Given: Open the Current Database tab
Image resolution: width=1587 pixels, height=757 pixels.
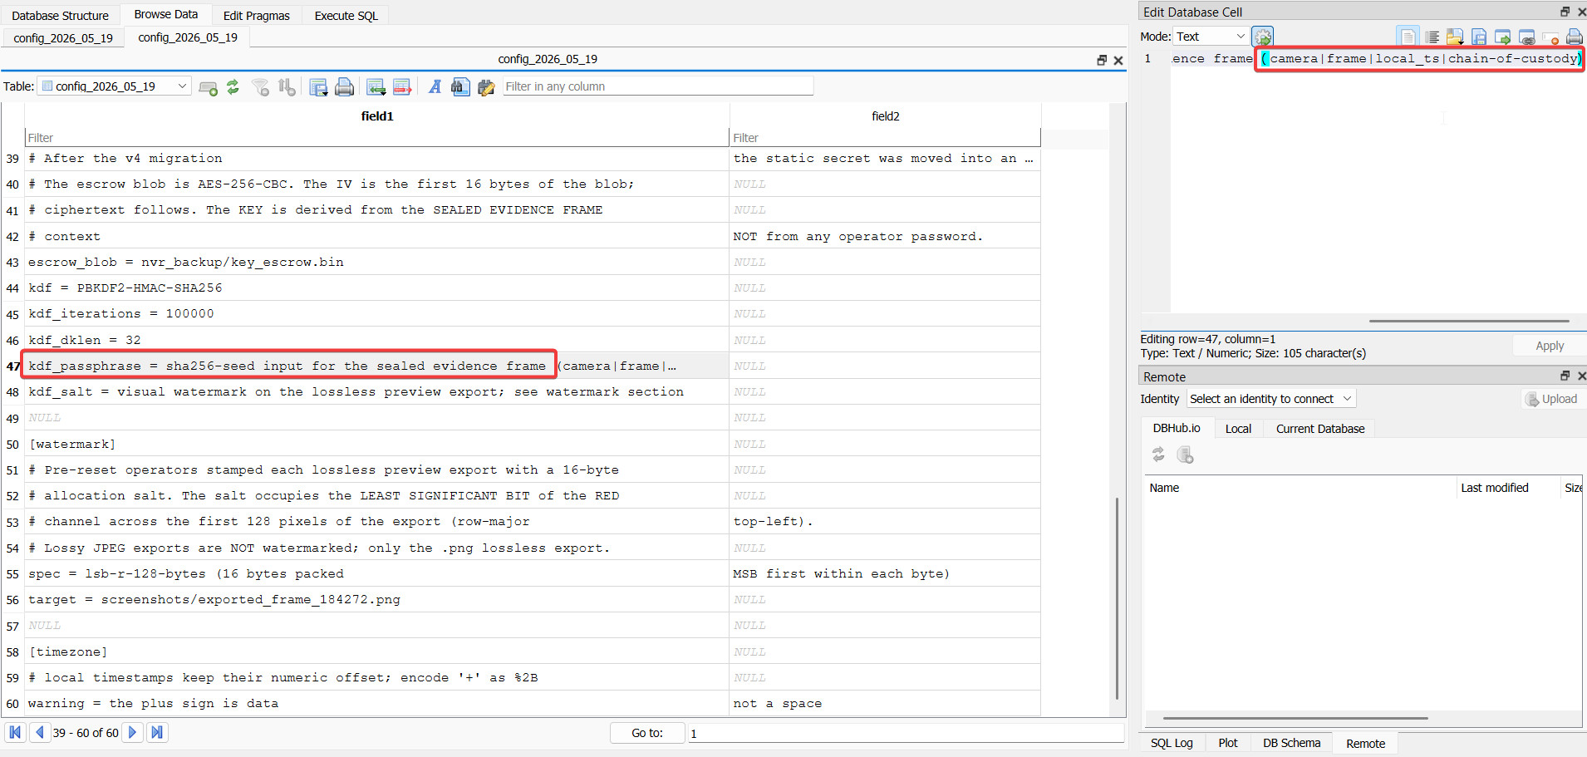Looking at the screenshot, I should (x=1320, y=429).
